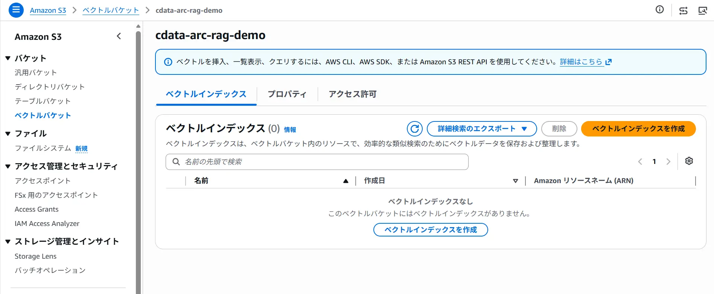
Task: Open Access Grants in sidebar
Action: coord(37,209)
